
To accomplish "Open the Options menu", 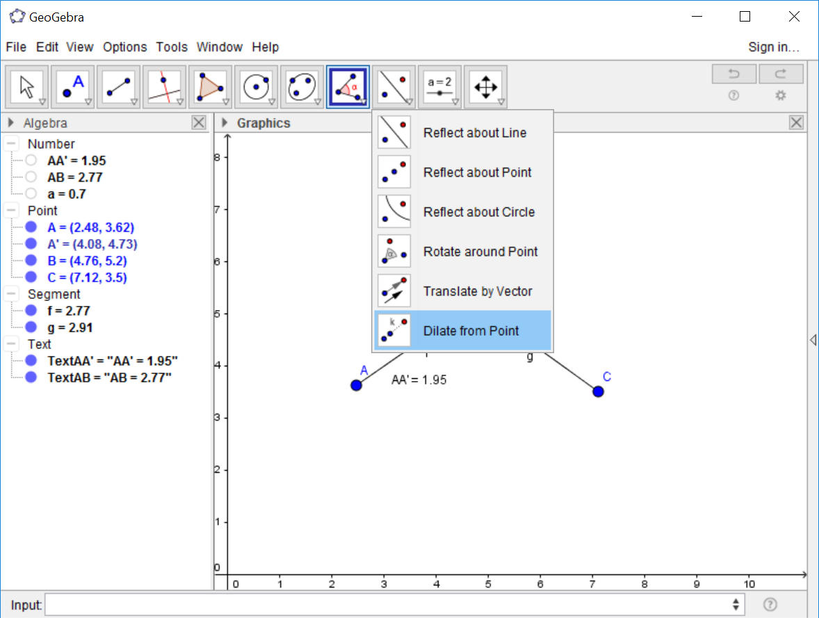I will [124, 47].
